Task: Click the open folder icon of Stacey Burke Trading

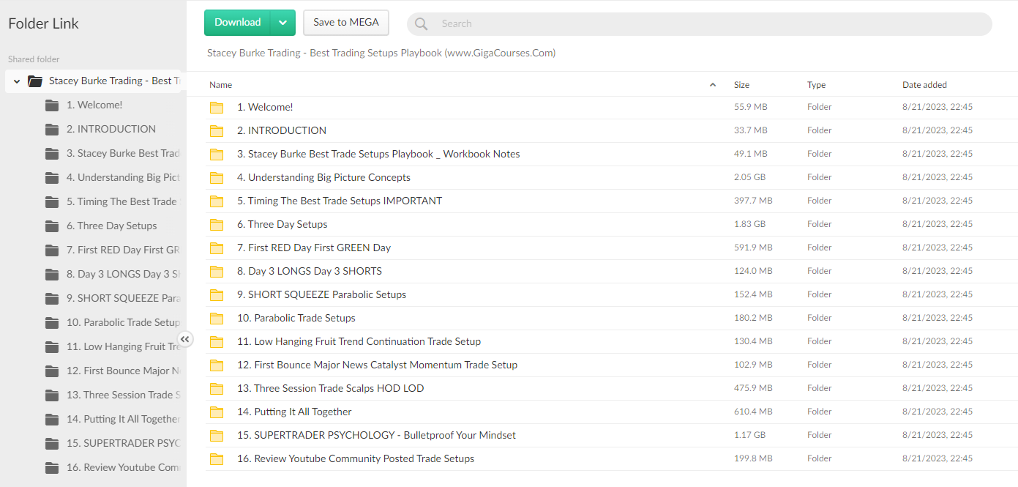Action: point(35,81)
